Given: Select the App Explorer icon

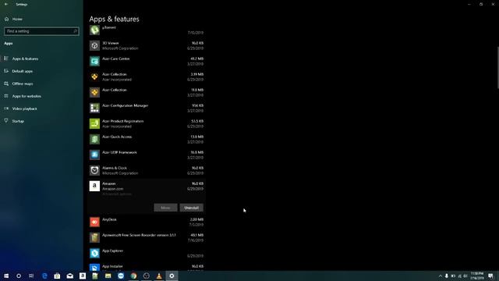Looking at the screenshot, I should tap(94, 253).
